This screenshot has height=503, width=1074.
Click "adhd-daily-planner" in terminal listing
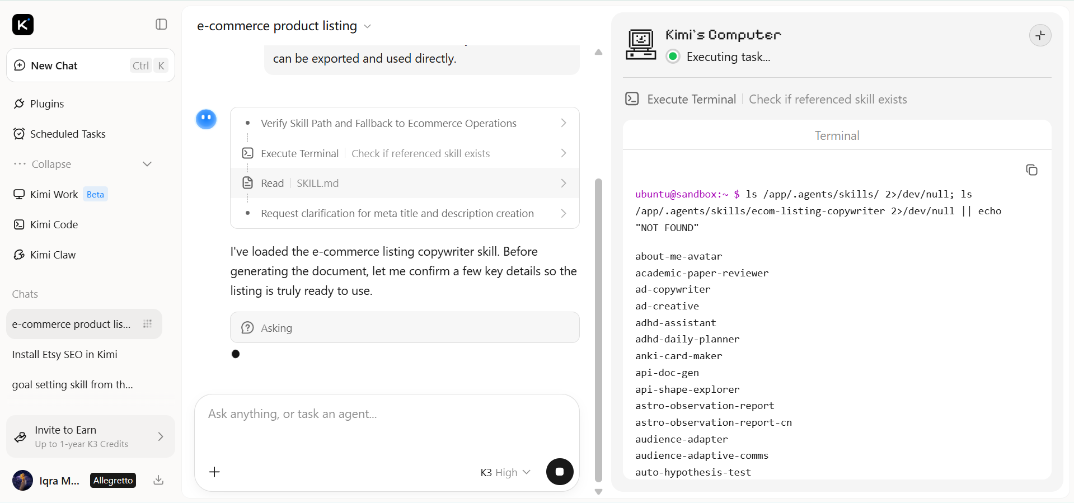pyautogui.click(x=687, y=339)
